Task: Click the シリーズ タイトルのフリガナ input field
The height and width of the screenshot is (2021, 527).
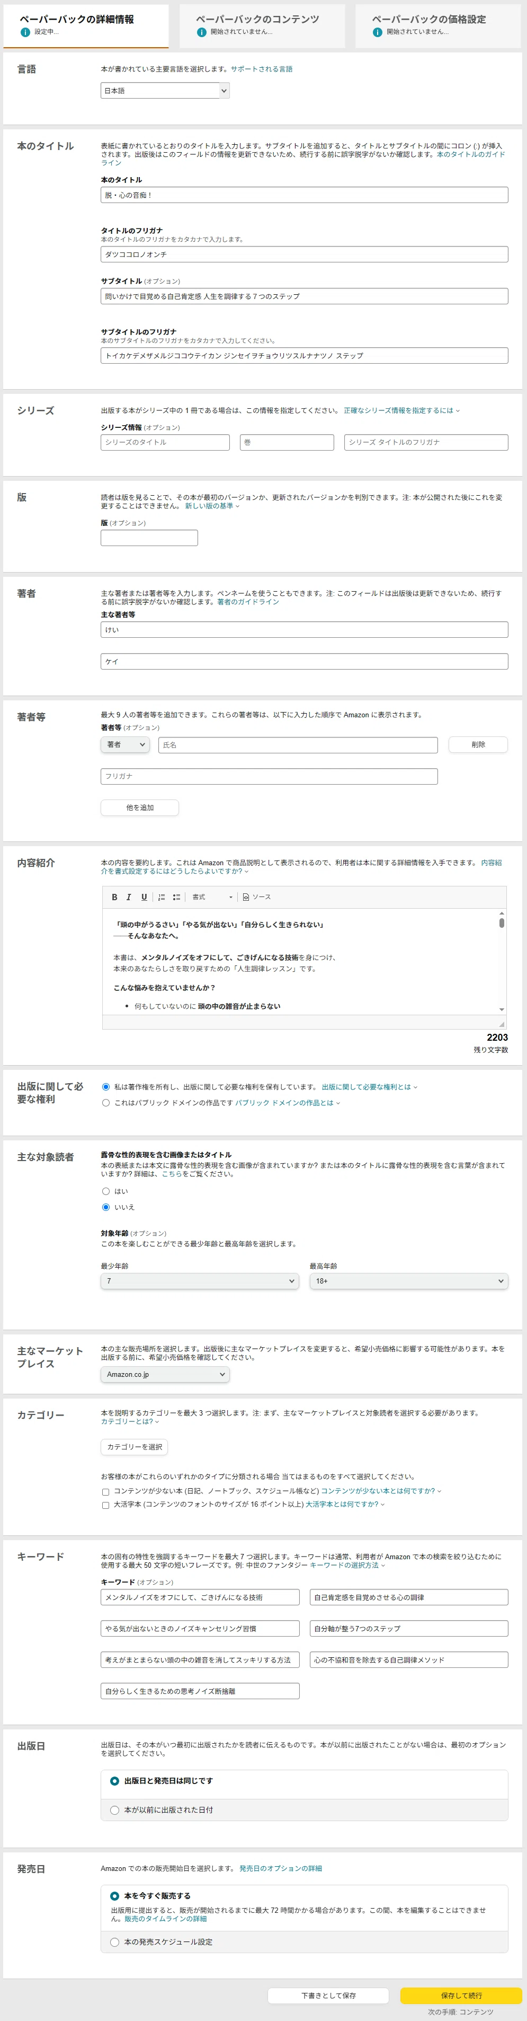Action: pos(426,443)
